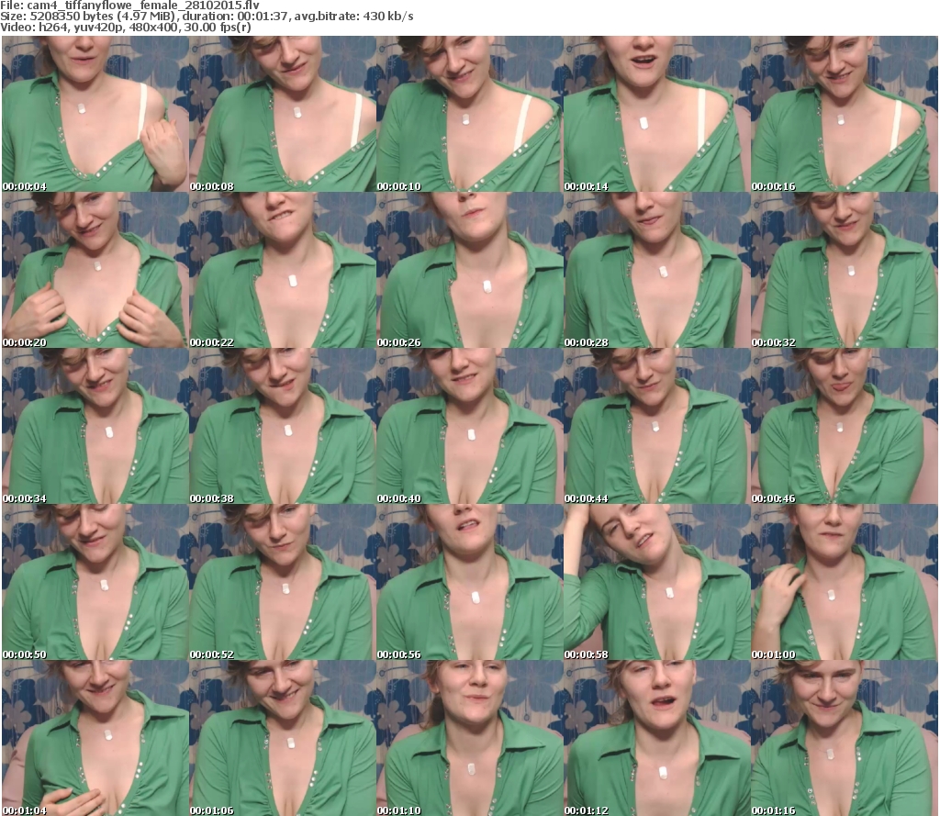Image resolution: width=940 pixels, height=816 pixels.
Task: Open the thumbnail stamped 00:01:06
Action: tap(283, 738)
